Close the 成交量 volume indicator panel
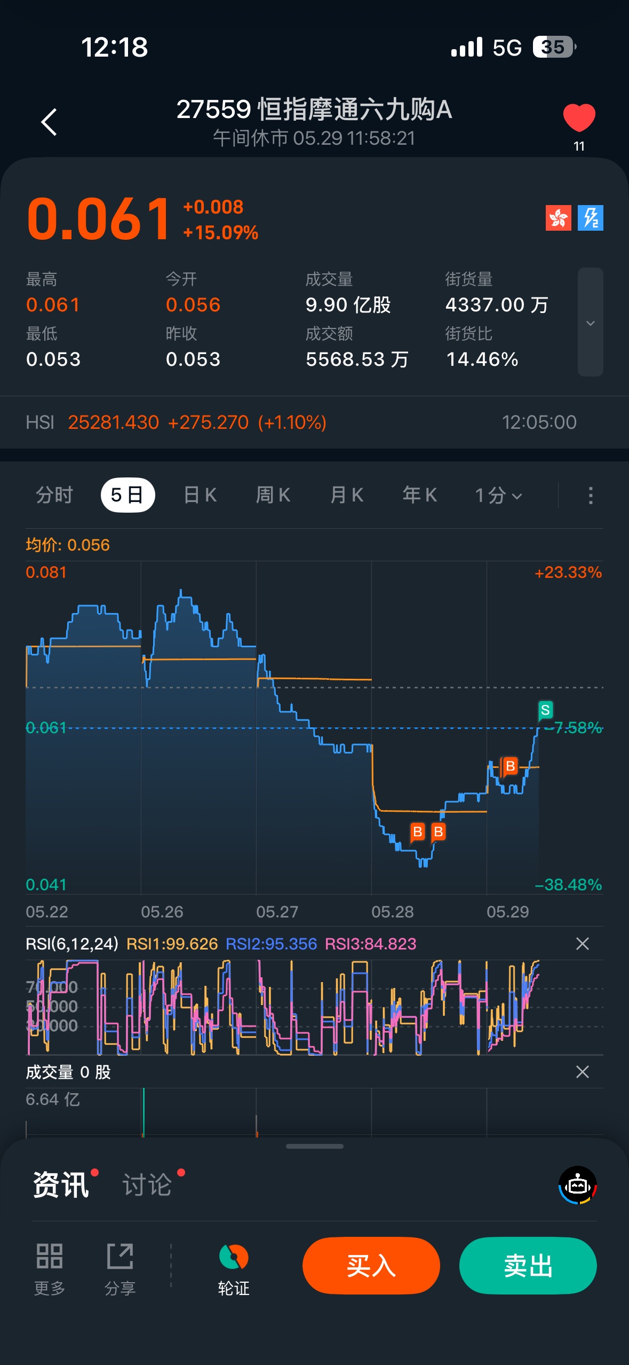Screen dimensions: 629x1365 (x=583, y=1072)
